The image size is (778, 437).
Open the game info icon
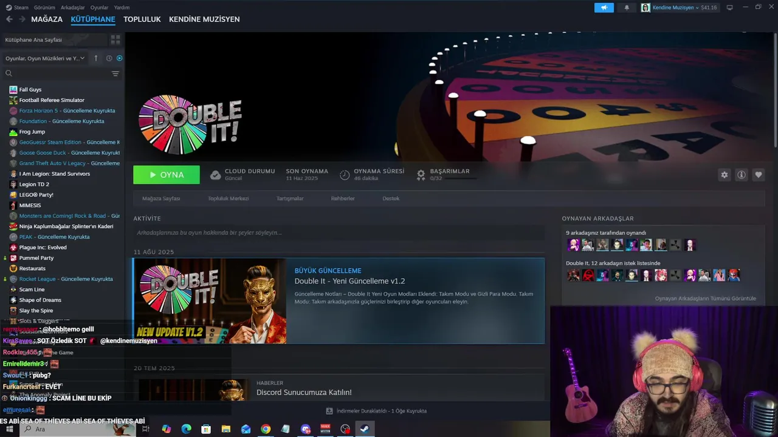(741, 175)
